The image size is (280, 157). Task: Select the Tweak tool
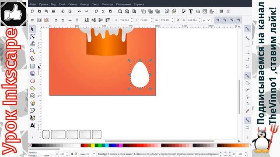32,44
